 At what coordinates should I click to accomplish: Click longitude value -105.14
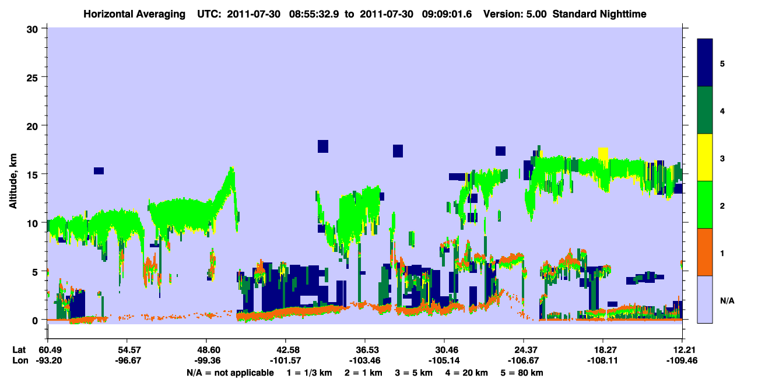pos(444,360)
